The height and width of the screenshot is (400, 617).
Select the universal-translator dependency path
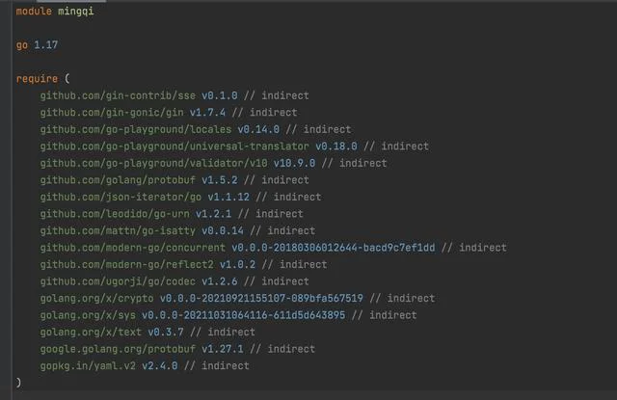tap(174, 147)
